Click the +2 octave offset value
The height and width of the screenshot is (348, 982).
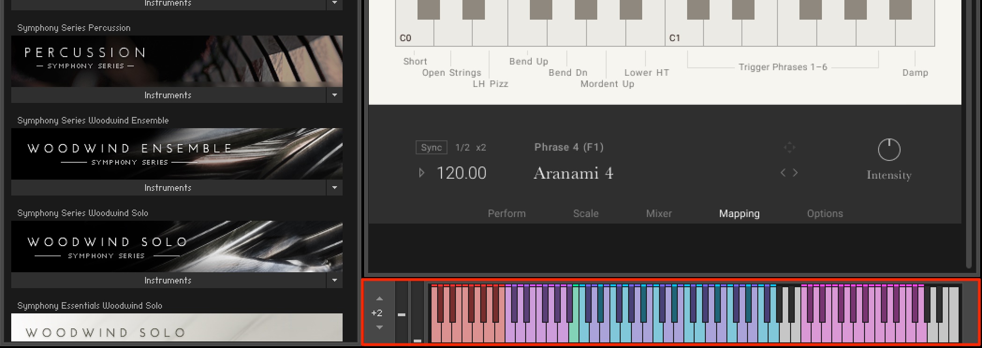[x=377, y=313]
